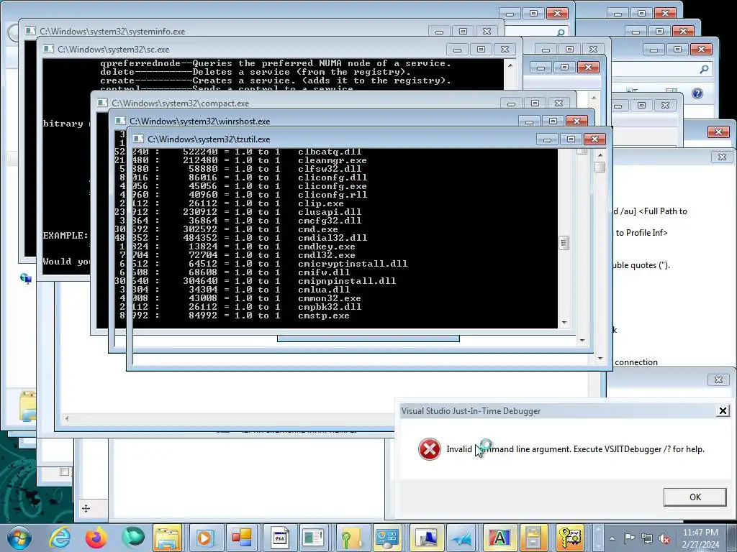Launch Internet Explorer from taskbar
737x552 pixels.
[x=60, y=538]
